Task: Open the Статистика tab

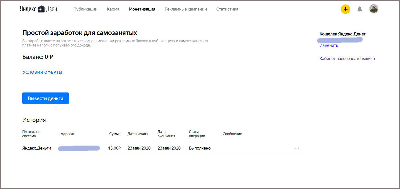Action: click(227, 9)
